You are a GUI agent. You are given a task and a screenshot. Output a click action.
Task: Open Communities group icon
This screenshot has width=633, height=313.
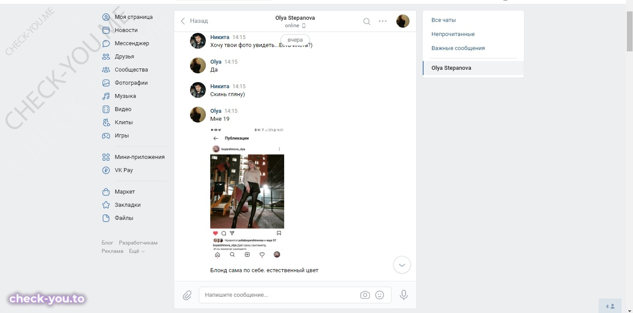[x=106, y=70]
